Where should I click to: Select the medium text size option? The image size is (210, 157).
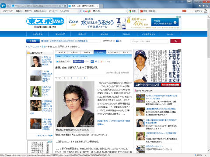[117, 41]
